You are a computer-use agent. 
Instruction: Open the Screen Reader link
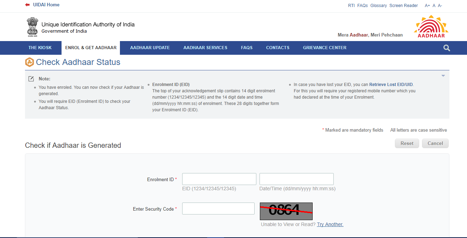403,5
